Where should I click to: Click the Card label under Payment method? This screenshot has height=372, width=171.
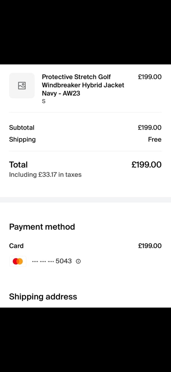16,246
